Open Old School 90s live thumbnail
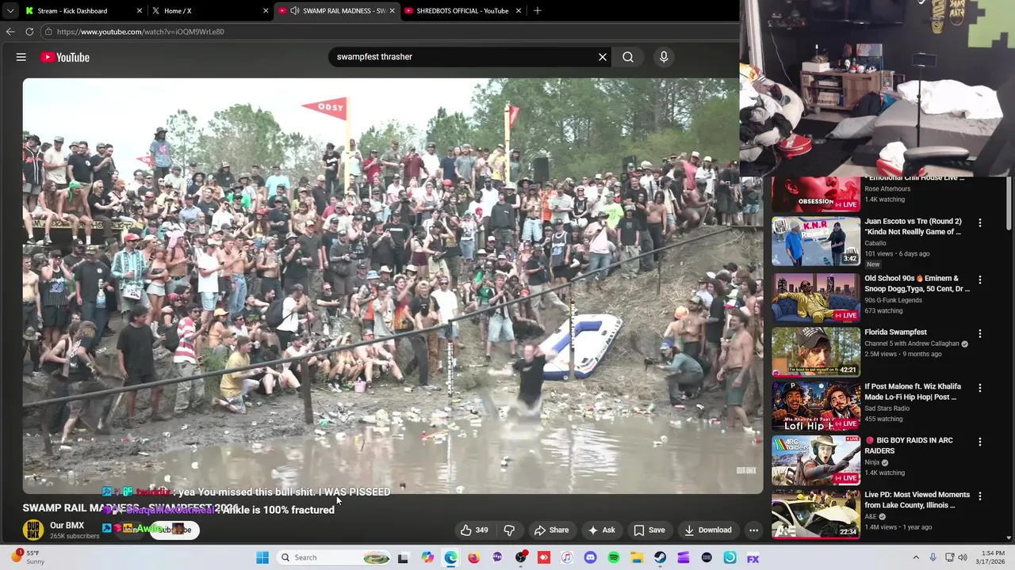 [x=816, y=298]
